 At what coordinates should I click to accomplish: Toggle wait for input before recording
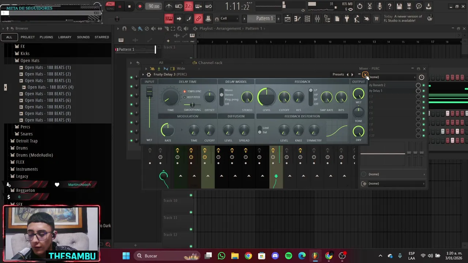pyautogui.click(x=179, y=6)
